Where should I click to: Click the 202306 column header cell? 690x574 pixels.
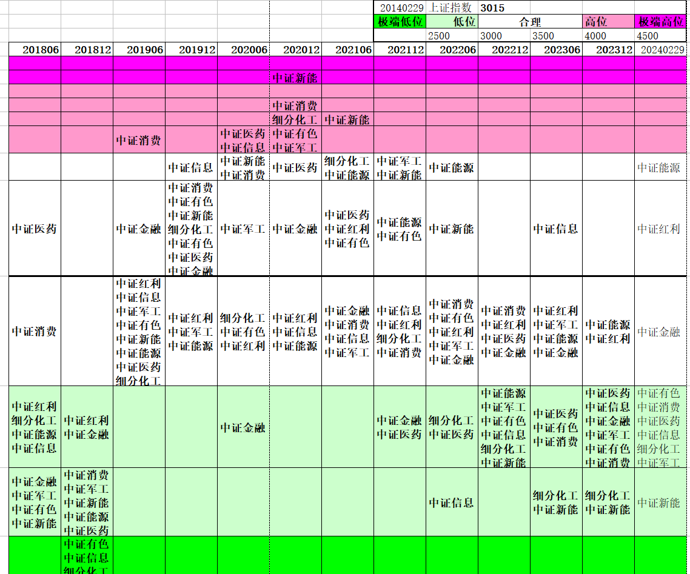(556, 49)
